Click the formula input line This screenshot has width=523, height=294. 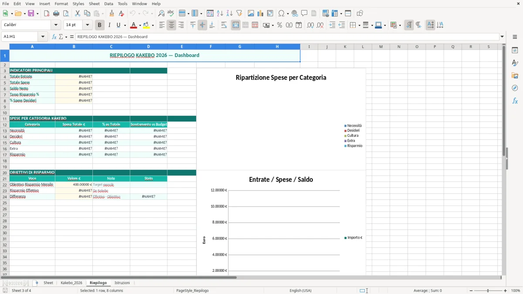pos(287,37)
